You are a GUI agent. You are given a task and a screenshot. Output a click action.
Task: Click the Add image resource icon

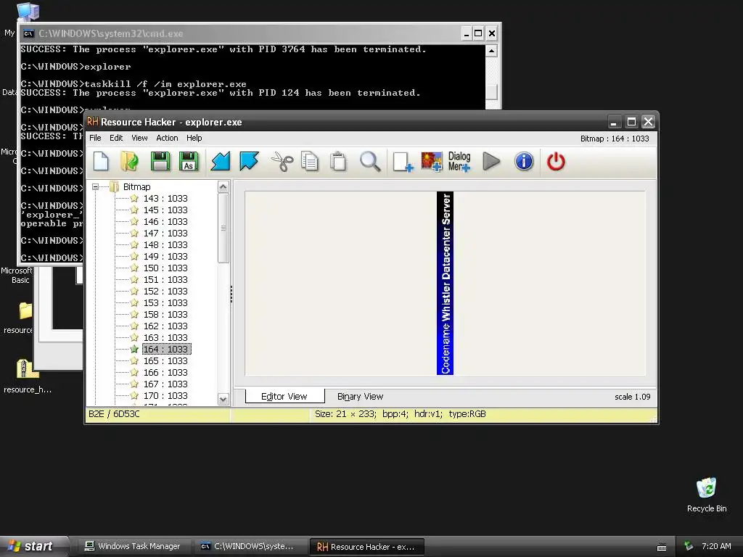pyautogui.click(x=432, y=162)
